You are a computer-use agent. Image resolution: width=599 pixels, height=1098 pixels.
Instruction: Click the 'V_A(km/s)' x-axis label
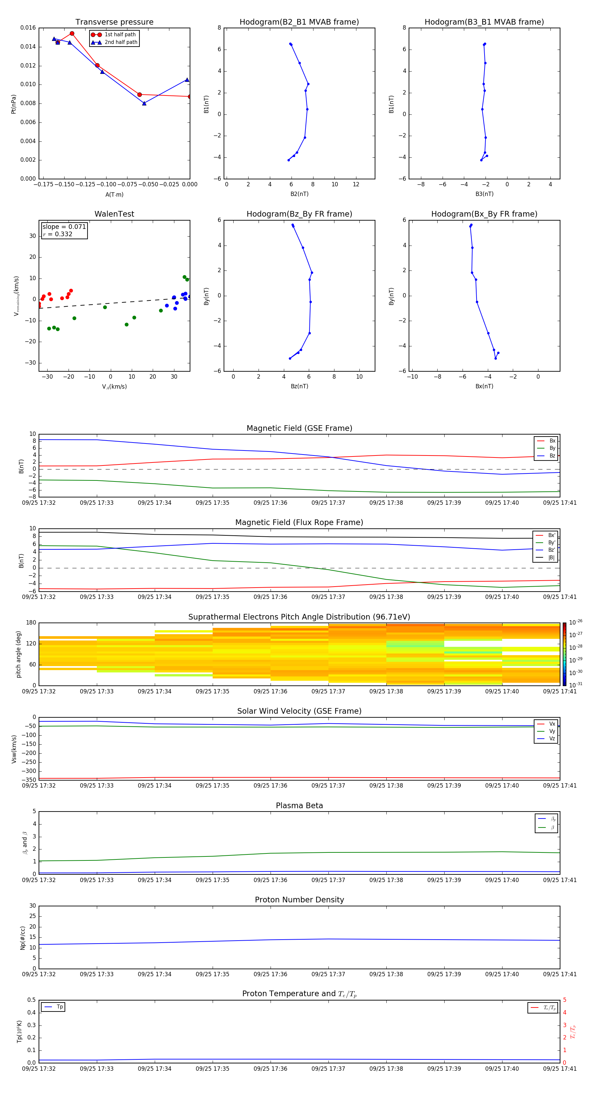(114, 387)
